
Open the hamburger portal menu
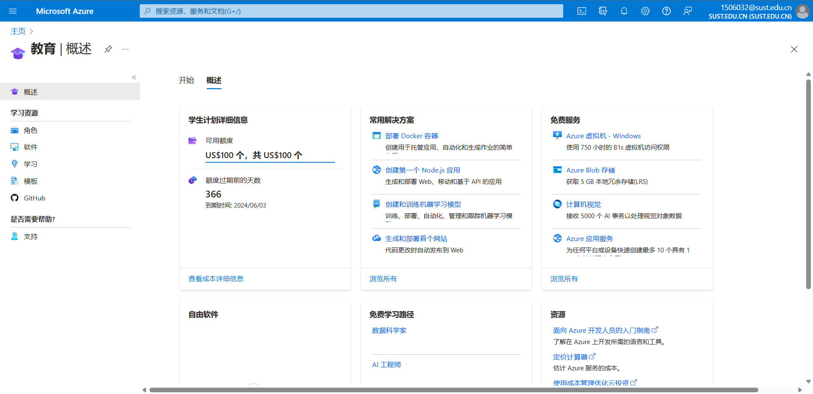coord(13,11)
